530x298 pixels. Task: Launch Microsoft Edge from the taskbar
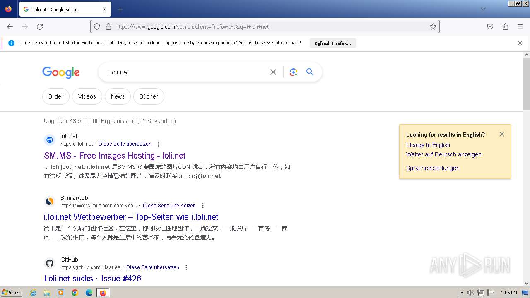coord(89,293)
